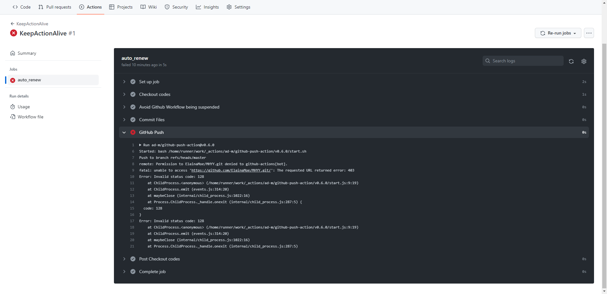Select the auto_renew job in sidebar
This screenshot has height=294, width=607.
tap(29, 80)
